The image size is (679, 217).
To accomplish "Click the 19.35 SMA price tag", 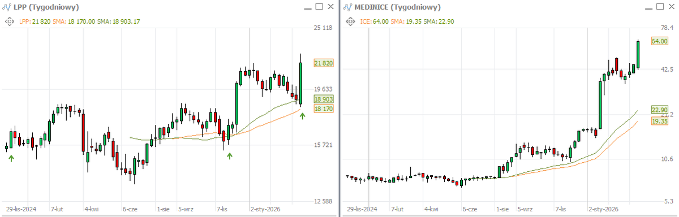I will 659,121.
